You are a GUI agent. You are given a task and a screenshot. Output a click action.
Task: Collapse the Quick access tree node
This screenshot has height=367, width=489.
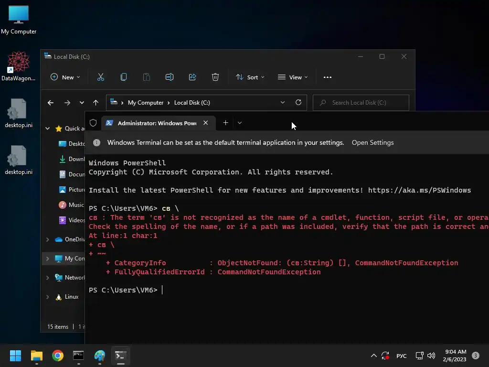pos(47,128)
